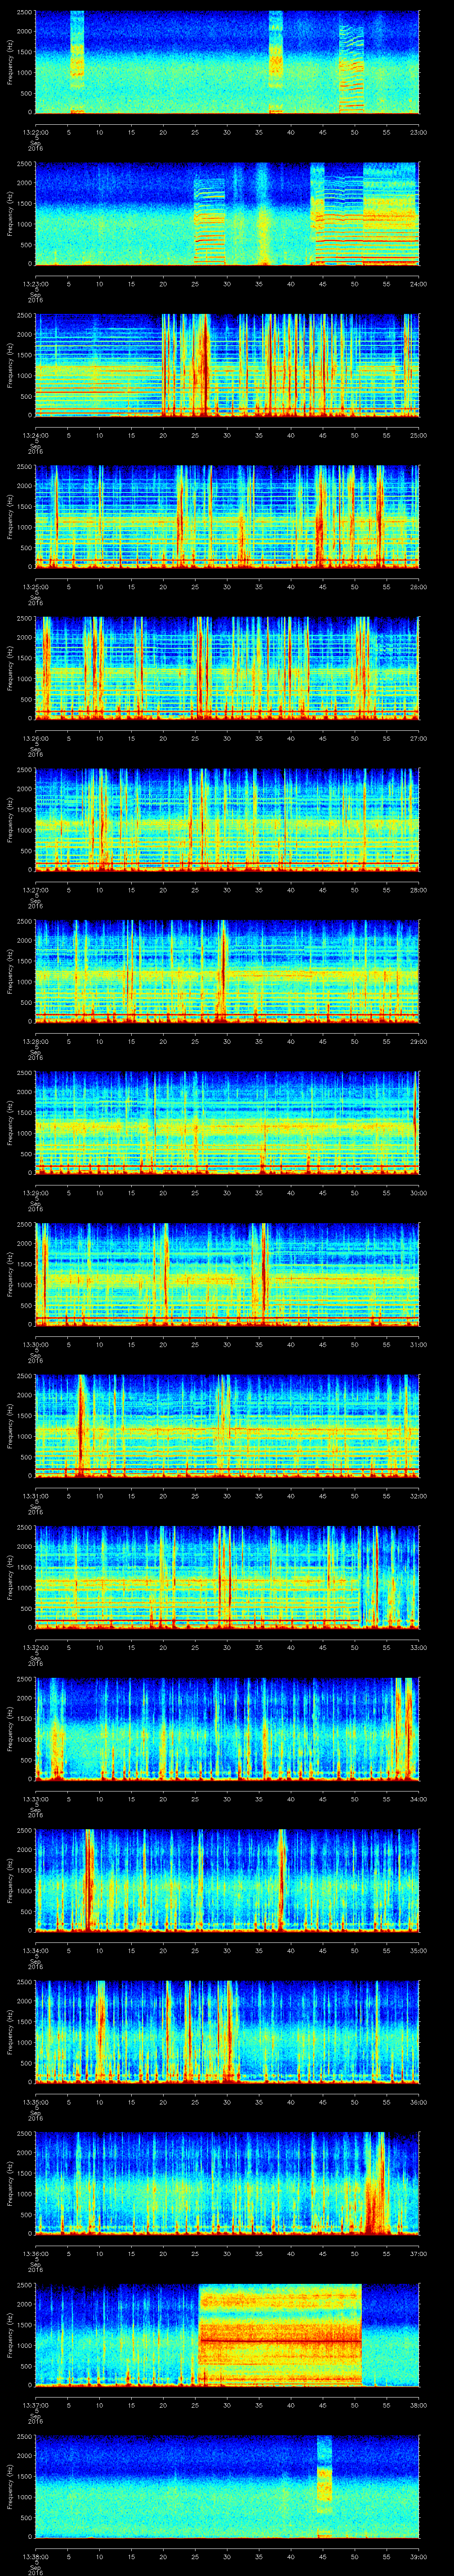Click the red burst near 26s in 13:24 spectrogram
Image resolution: width=454 pixels, height=2576 pixels.
[x=203, y=365]
